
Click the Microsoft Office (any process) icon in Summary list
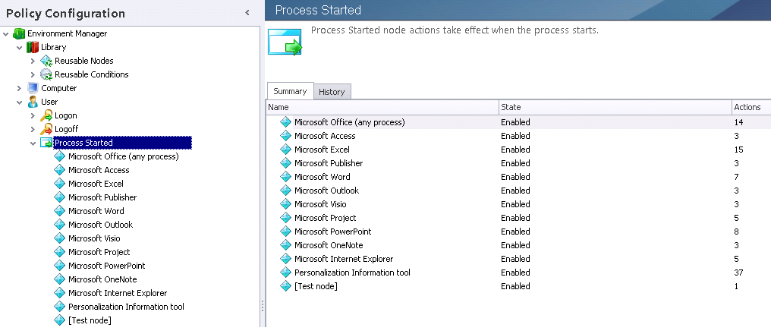(285, 122)
